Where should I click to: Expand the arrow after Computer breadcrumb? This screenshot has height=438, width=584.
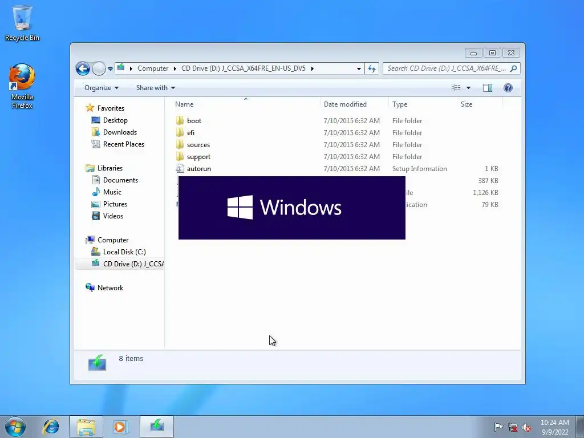(x=175, y=68)
